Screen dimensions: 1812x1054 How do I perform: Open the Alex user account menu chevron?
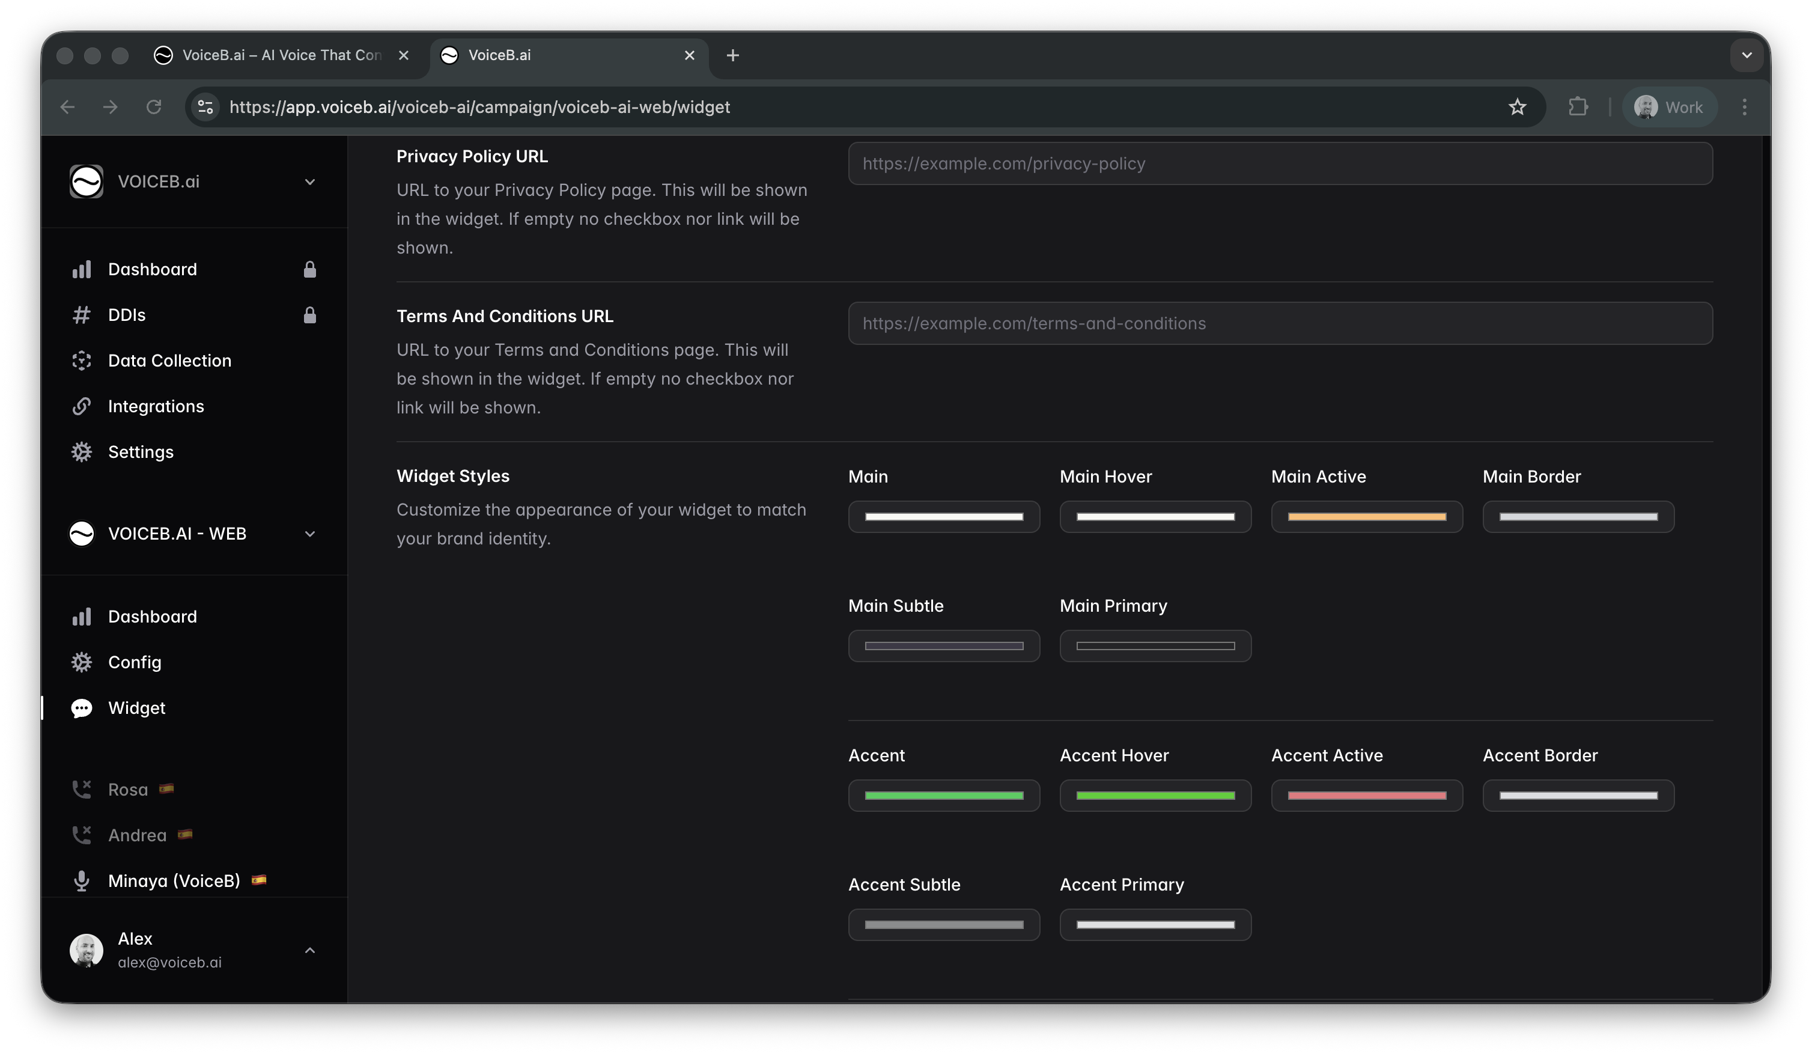click(310, 951)
